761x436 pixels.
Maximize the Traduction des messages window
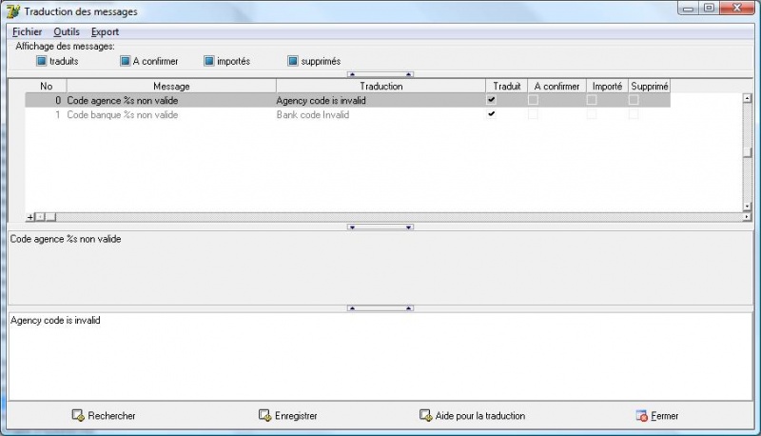(x=709, y=9)
